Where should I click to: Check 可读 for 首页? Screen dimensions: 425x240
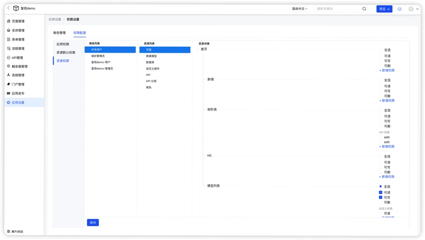[x=380, y=56]
